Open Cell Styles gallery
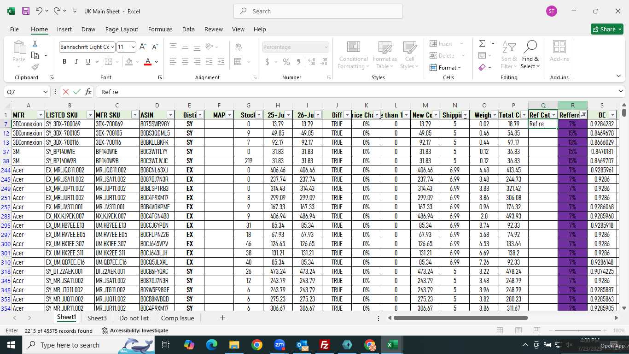Image resolution: width=629 pixels, height=354 pixels. (409, 55)
